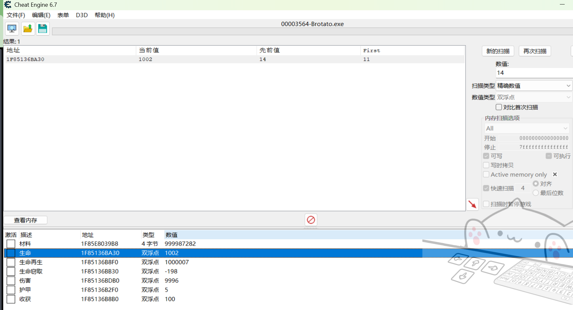Open the All memory region dropdown
Viewport: 573px width, 310px height.
tap(527, 128)
